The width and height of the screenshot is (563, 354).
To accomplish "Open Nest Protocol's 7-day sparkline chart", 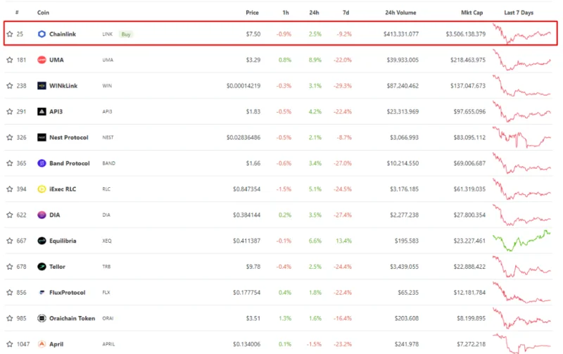I will click(x=521, y=137).
